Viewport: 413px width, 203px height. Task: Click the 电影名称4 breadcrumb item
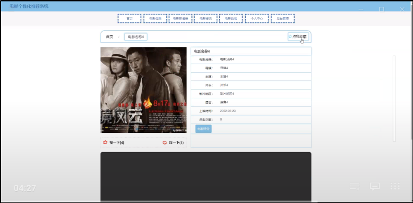tap(136, 37)
